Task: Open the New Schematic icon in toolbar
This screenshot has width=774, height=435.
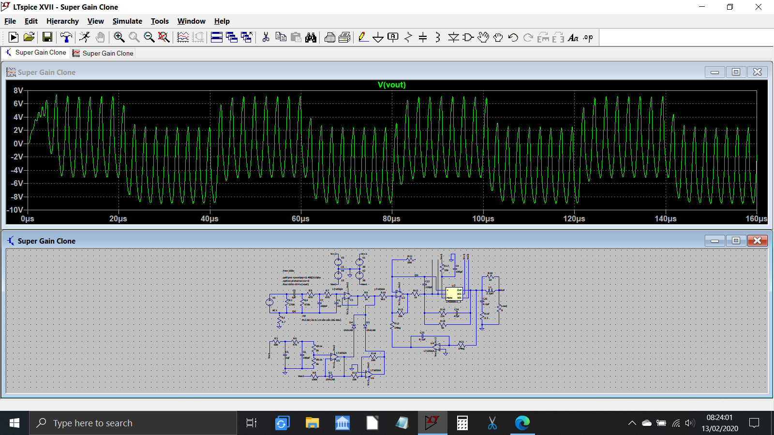Action: (14, 37)
